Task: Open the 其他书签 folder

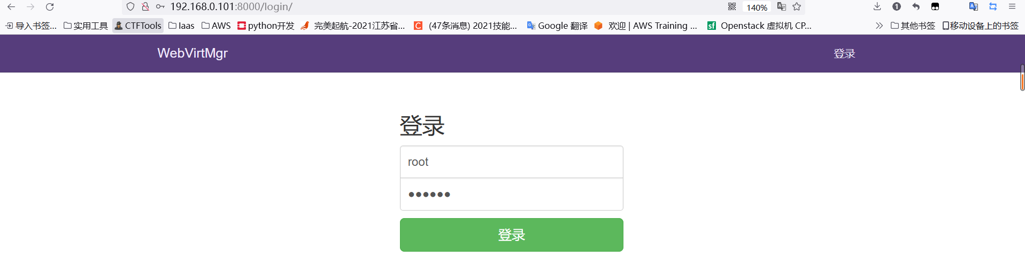Action: [x=913, y=26]
